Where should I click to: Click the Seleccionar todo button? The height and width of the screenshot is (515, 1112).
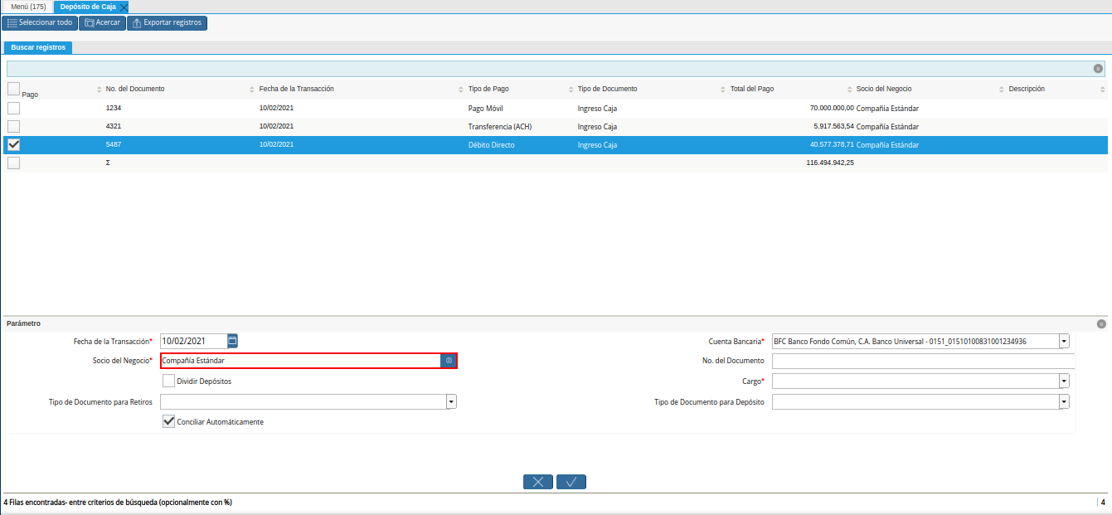pyautogui.click(x=39, y=22)
